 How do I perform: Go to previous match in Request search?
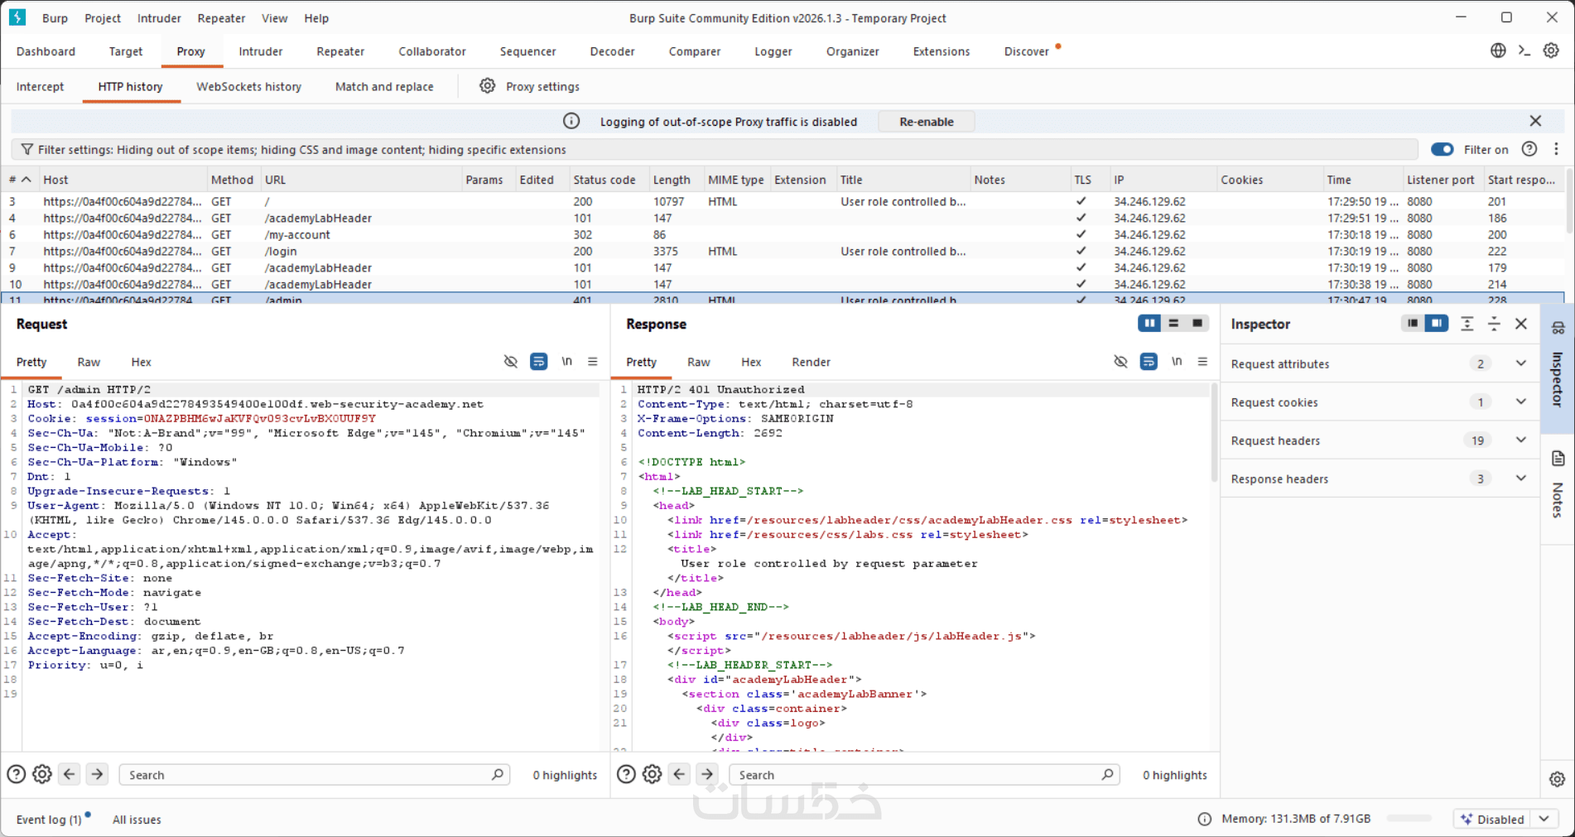point(70,774)
